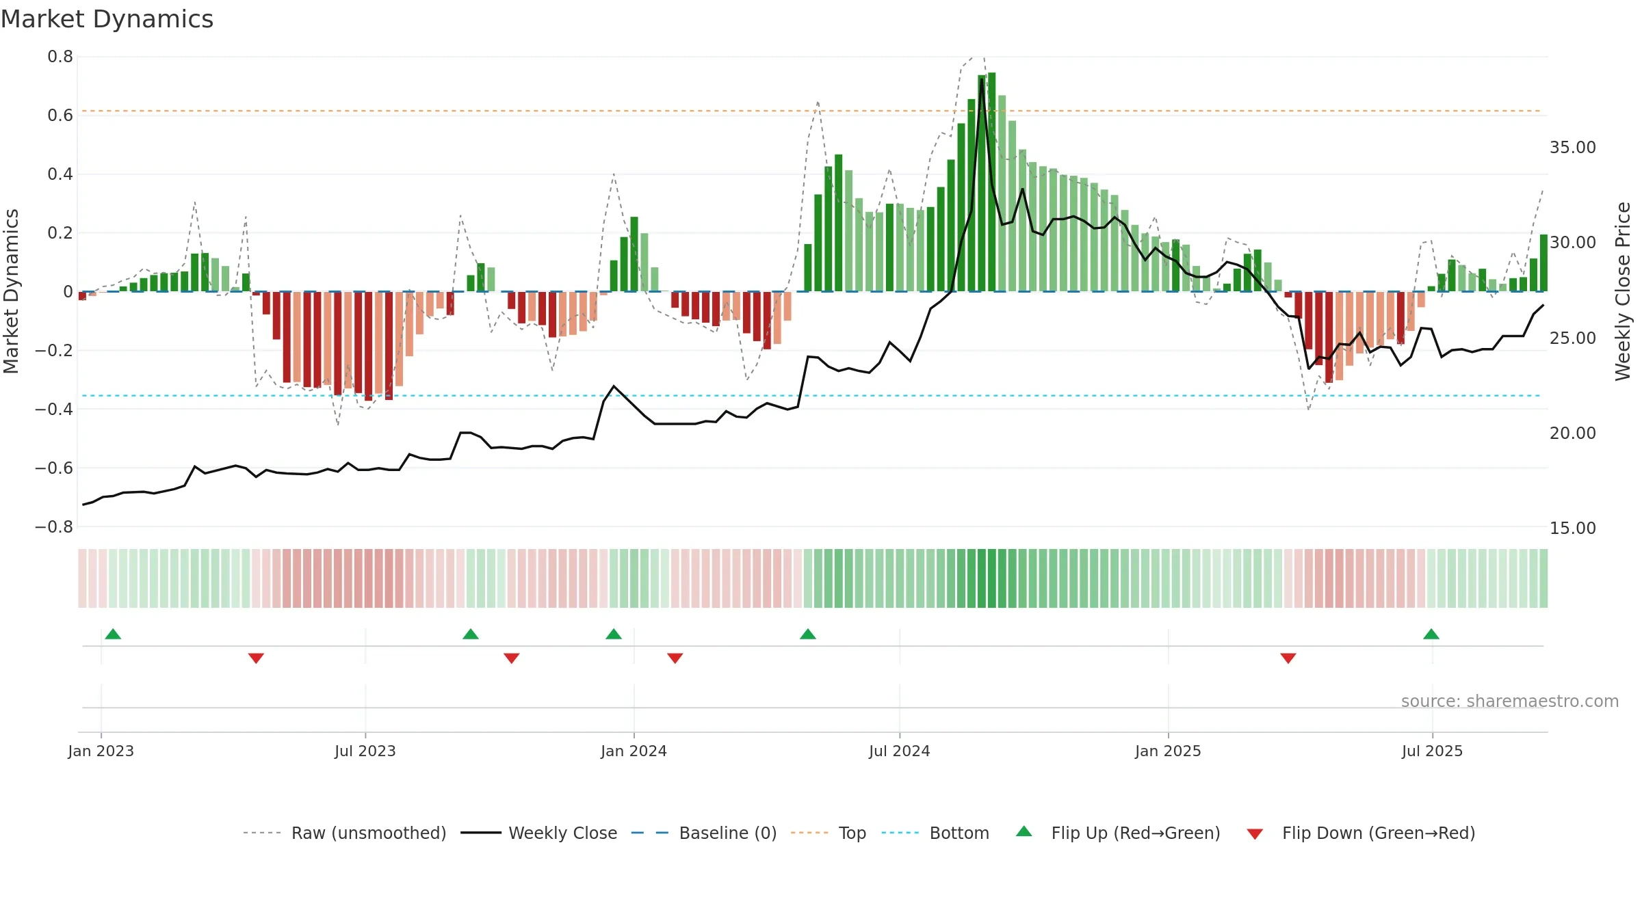Select the green flip-up marker at Jul 2025

[1431, 634]
